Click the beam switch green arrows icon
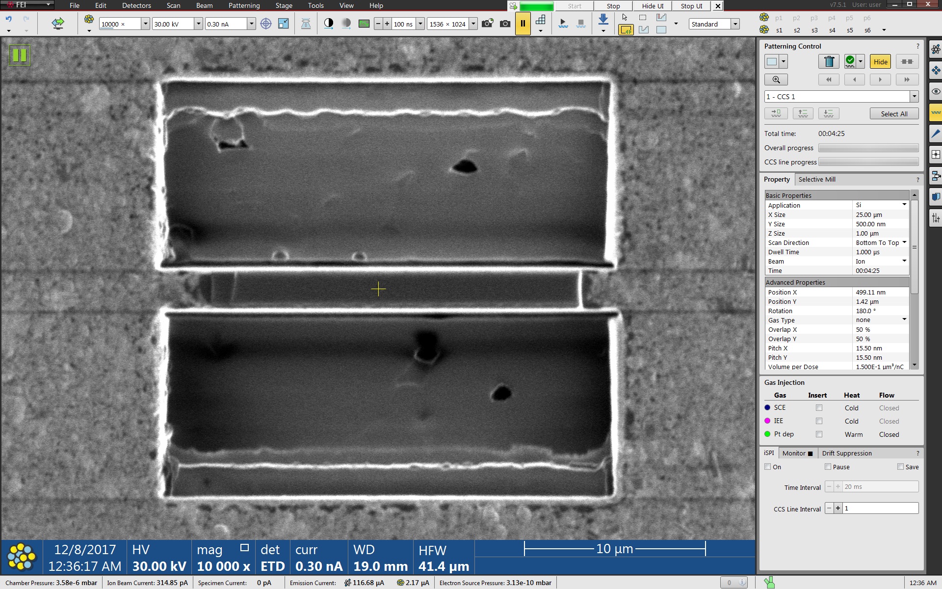The image size is (942, 589). tap(58, 23)
